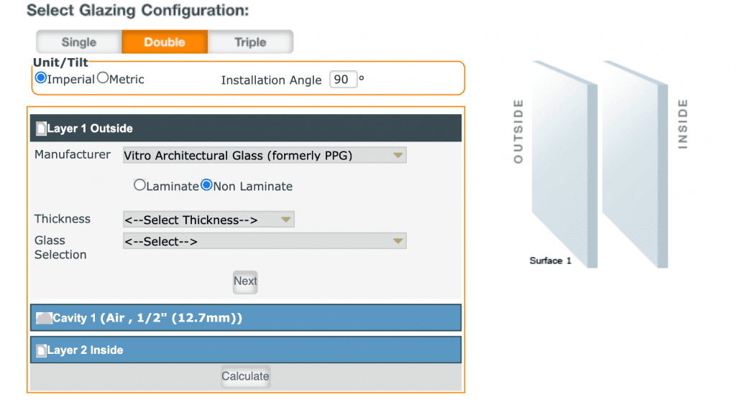
Task: Click the Calculate button
Action: coord(245,376)
